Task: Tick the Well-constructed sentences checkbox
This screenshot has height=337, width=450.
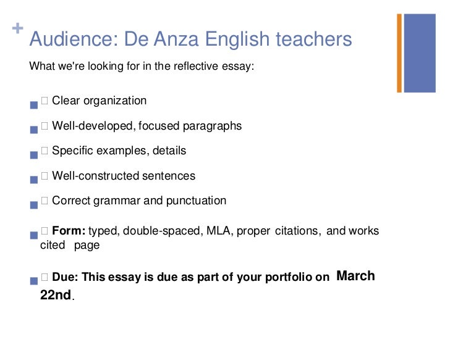Action: [x=45, y=177]
